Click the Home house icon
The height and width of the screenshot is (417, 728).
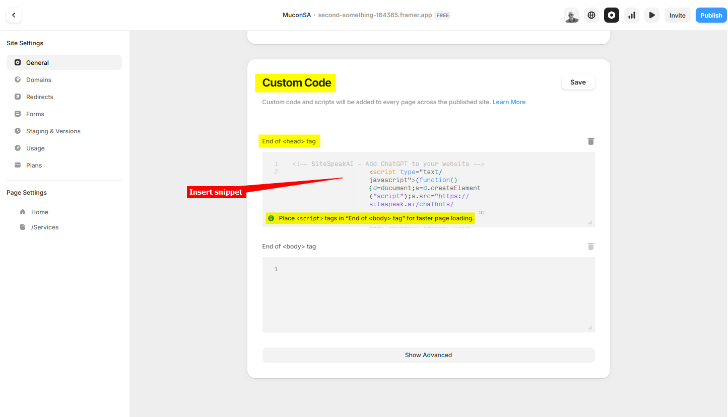(23, 212)
